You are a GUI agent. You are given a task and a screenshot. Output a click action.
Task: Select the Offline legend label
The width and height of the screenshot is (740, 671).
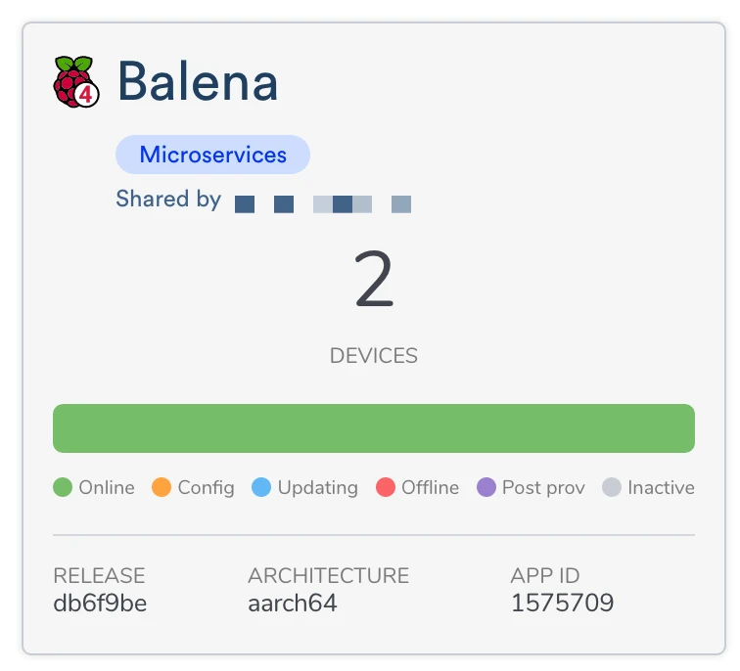pos(430,487)
